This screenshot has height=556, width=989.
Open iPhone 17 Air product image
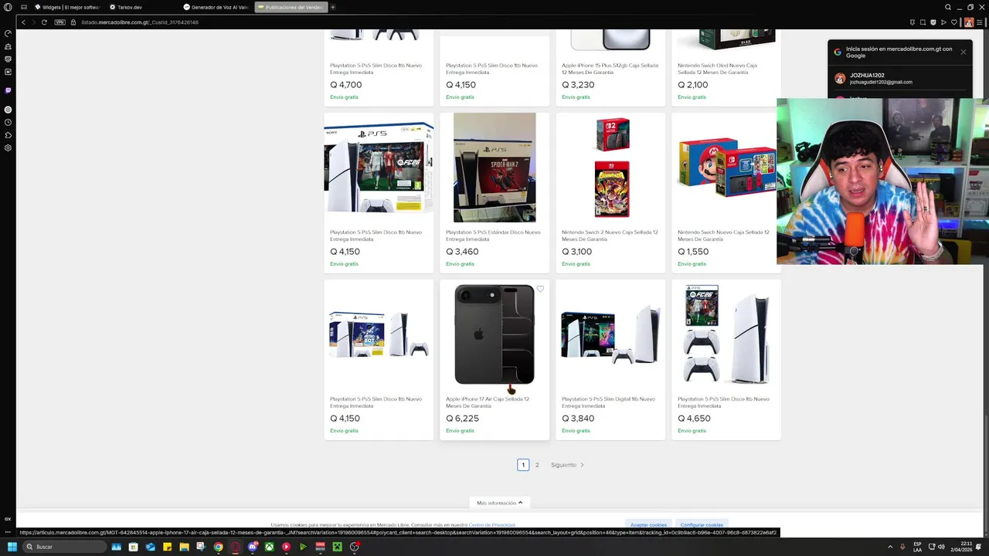(x=494, y=334)
